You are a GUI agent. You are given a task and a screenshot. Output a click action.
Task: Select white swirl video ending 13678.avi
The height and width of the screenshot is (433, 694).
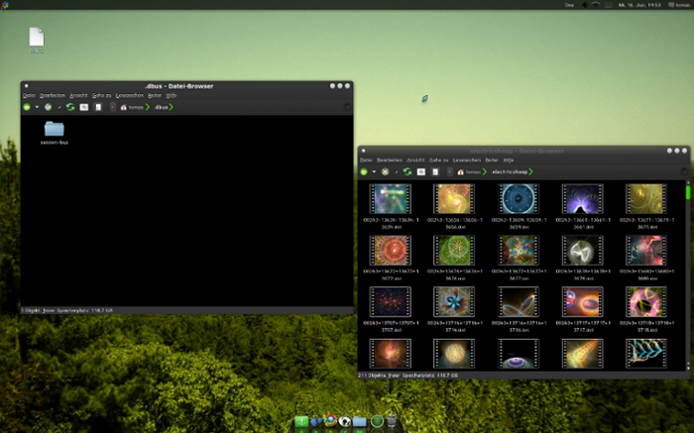(583, 251)
